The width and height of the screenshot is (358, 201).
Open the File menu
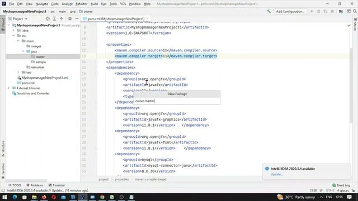(11, 4)
